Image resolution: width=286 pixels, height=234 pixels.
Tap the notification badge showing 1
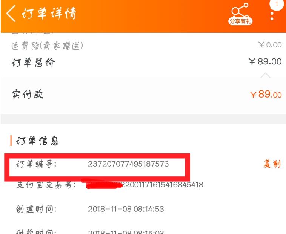tap(277, 4)
